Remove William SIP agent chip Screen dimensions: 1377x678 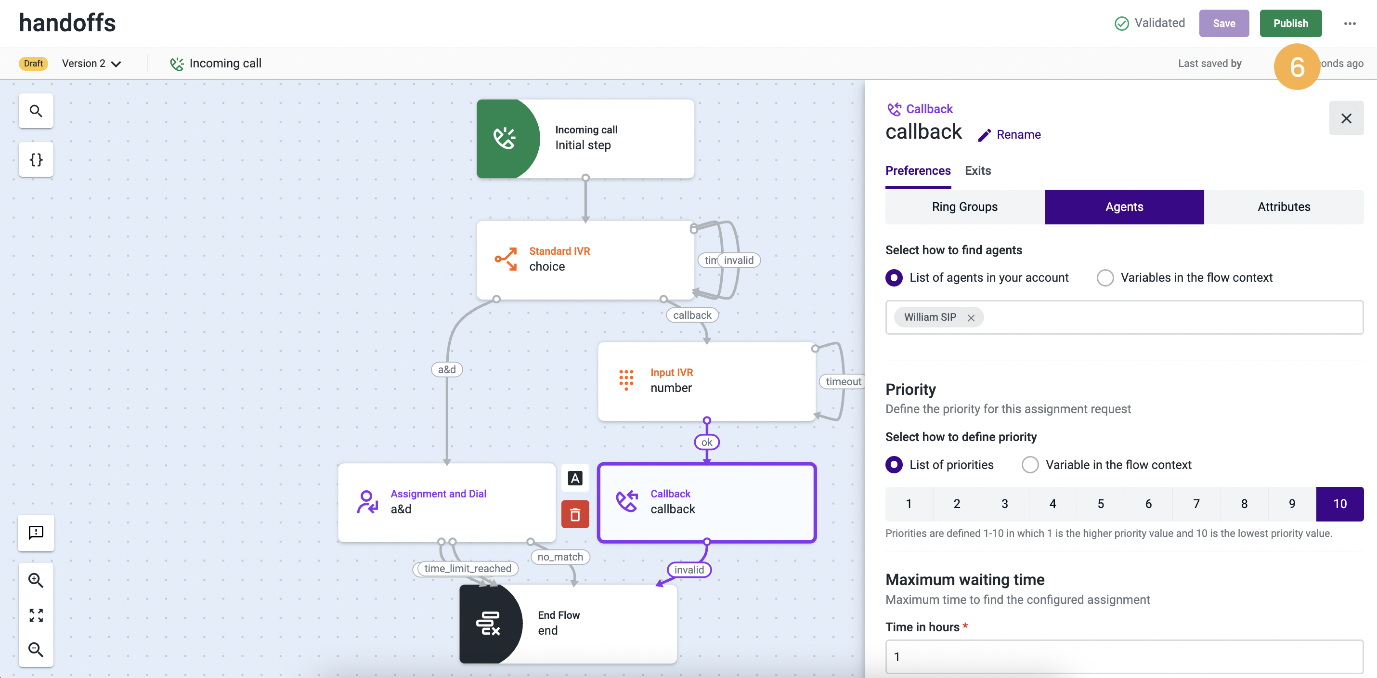(971, 318)
